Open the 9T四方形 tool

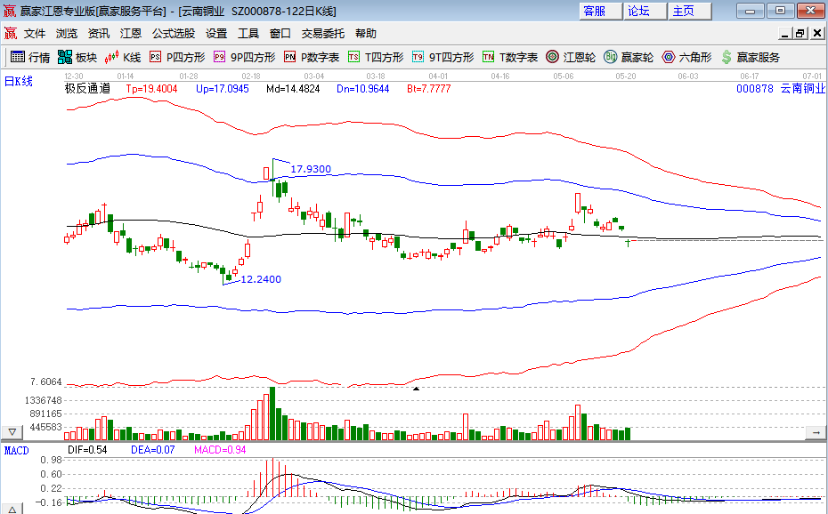click(x=443, y=57)
